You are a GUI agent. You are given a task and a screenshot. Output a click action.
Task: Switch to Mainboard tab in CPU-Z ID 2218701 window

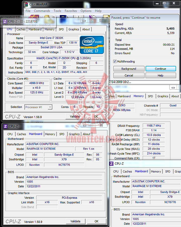coord(35,29)
